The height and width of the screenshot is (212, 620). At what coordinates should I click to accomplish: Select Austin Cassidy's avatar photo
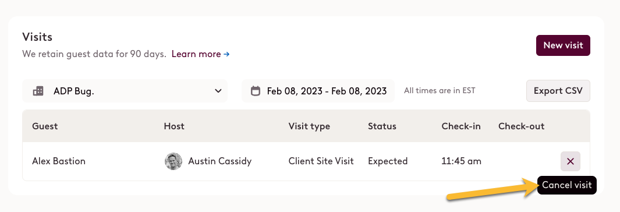point(173,161)
